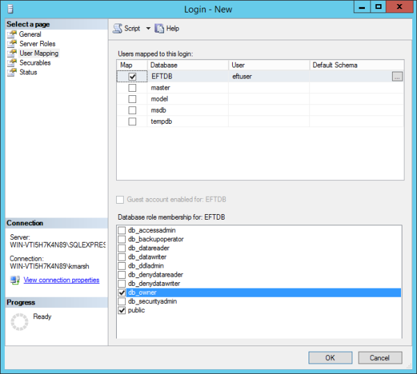Expand the Script dropdown arrow
The width and height of the screenshot is (417, 374).
[148, 29]
